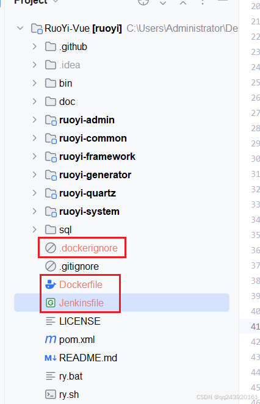
Task: Expand the sql folder chevron
Action: [x=35, y=229]
